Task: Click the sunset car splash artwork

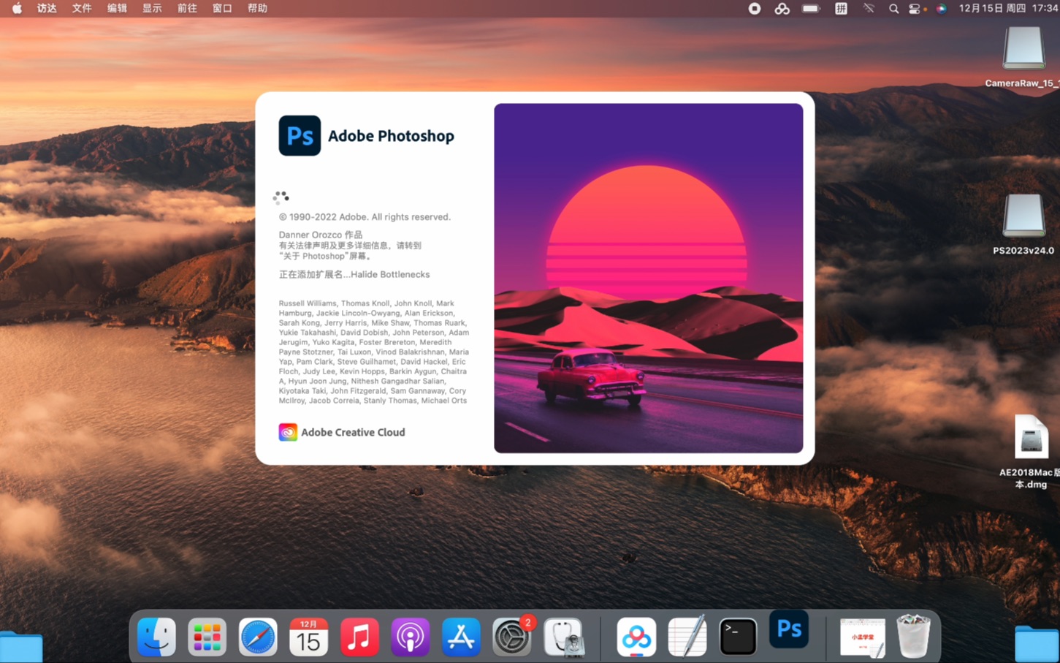Action: (x=648, y=278)
